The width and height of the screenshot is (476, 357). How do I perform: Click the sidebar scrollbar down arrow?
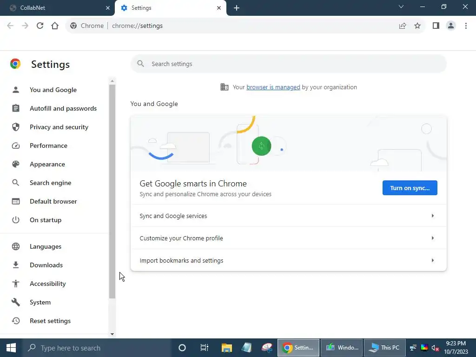pyautogui.click(x=112, y=334)
